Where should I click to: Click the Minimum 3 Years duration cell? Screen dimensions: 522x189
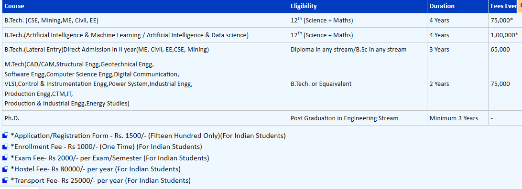(x=458, y=118)
